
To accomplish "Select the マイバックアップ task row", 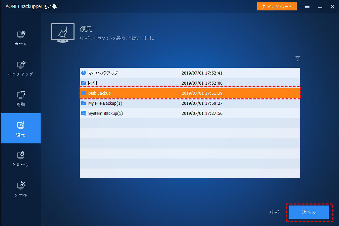I will [190, 73].
